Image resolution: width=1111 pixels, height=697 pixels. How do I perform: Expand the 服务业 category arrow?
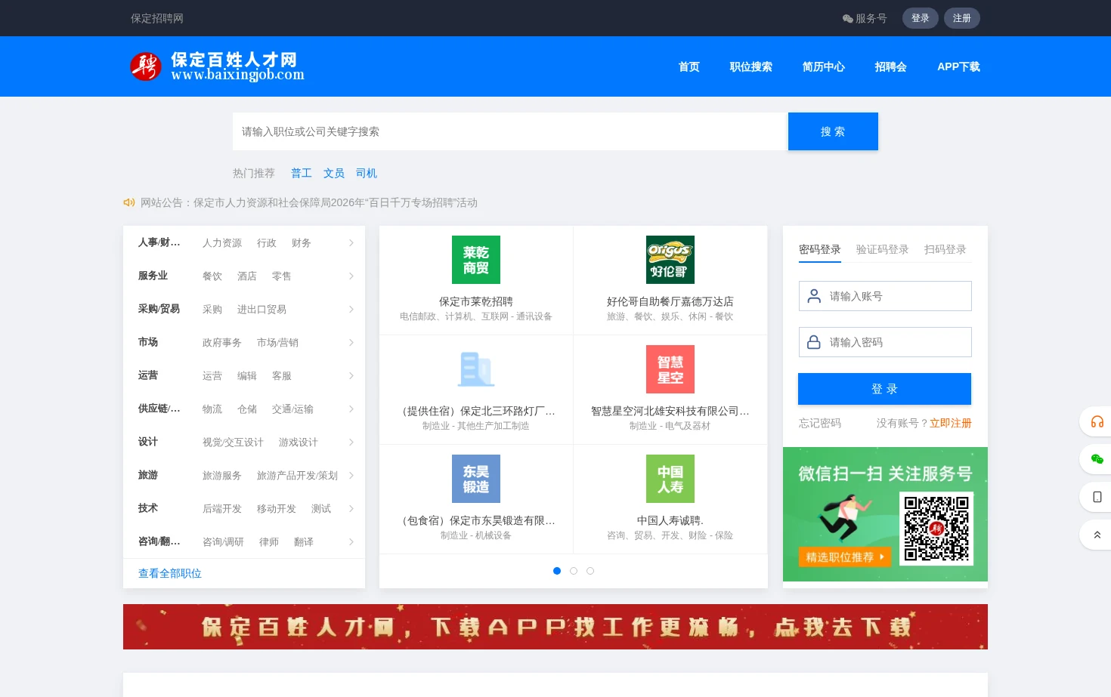pos(351,276)
